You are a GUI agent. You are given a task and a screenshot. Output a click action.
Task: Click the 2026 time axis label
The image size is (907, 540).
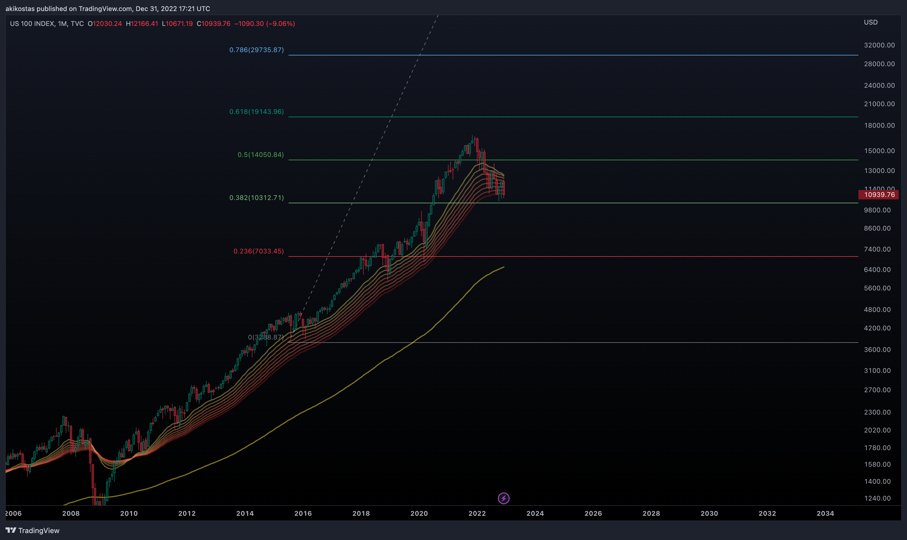[593, 514]
